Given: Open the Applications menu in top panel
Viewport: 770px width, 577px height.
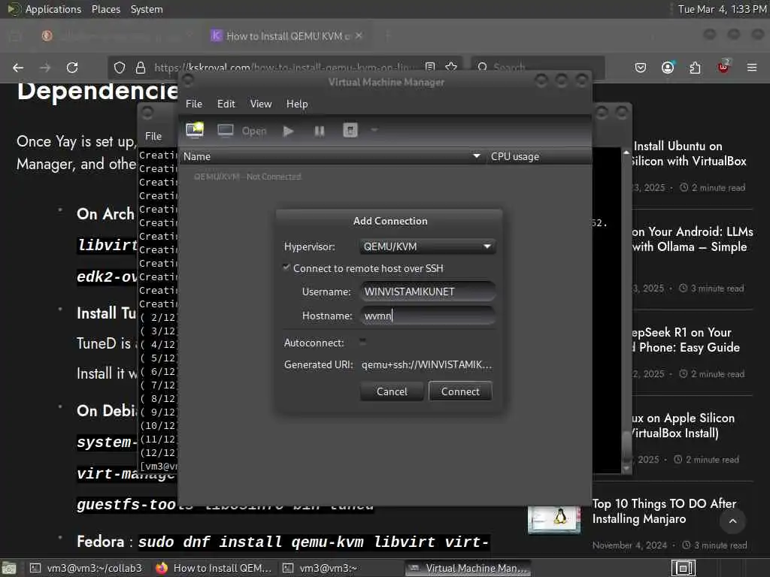Looking at the screenshot, I should coord(53,9).
